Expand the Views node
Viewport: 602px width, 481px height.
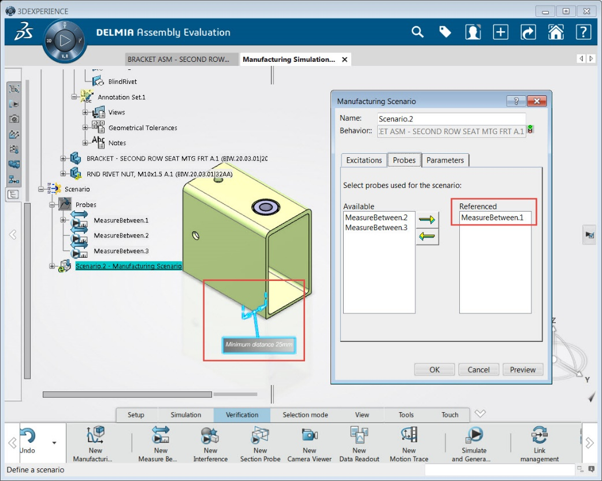85,112
